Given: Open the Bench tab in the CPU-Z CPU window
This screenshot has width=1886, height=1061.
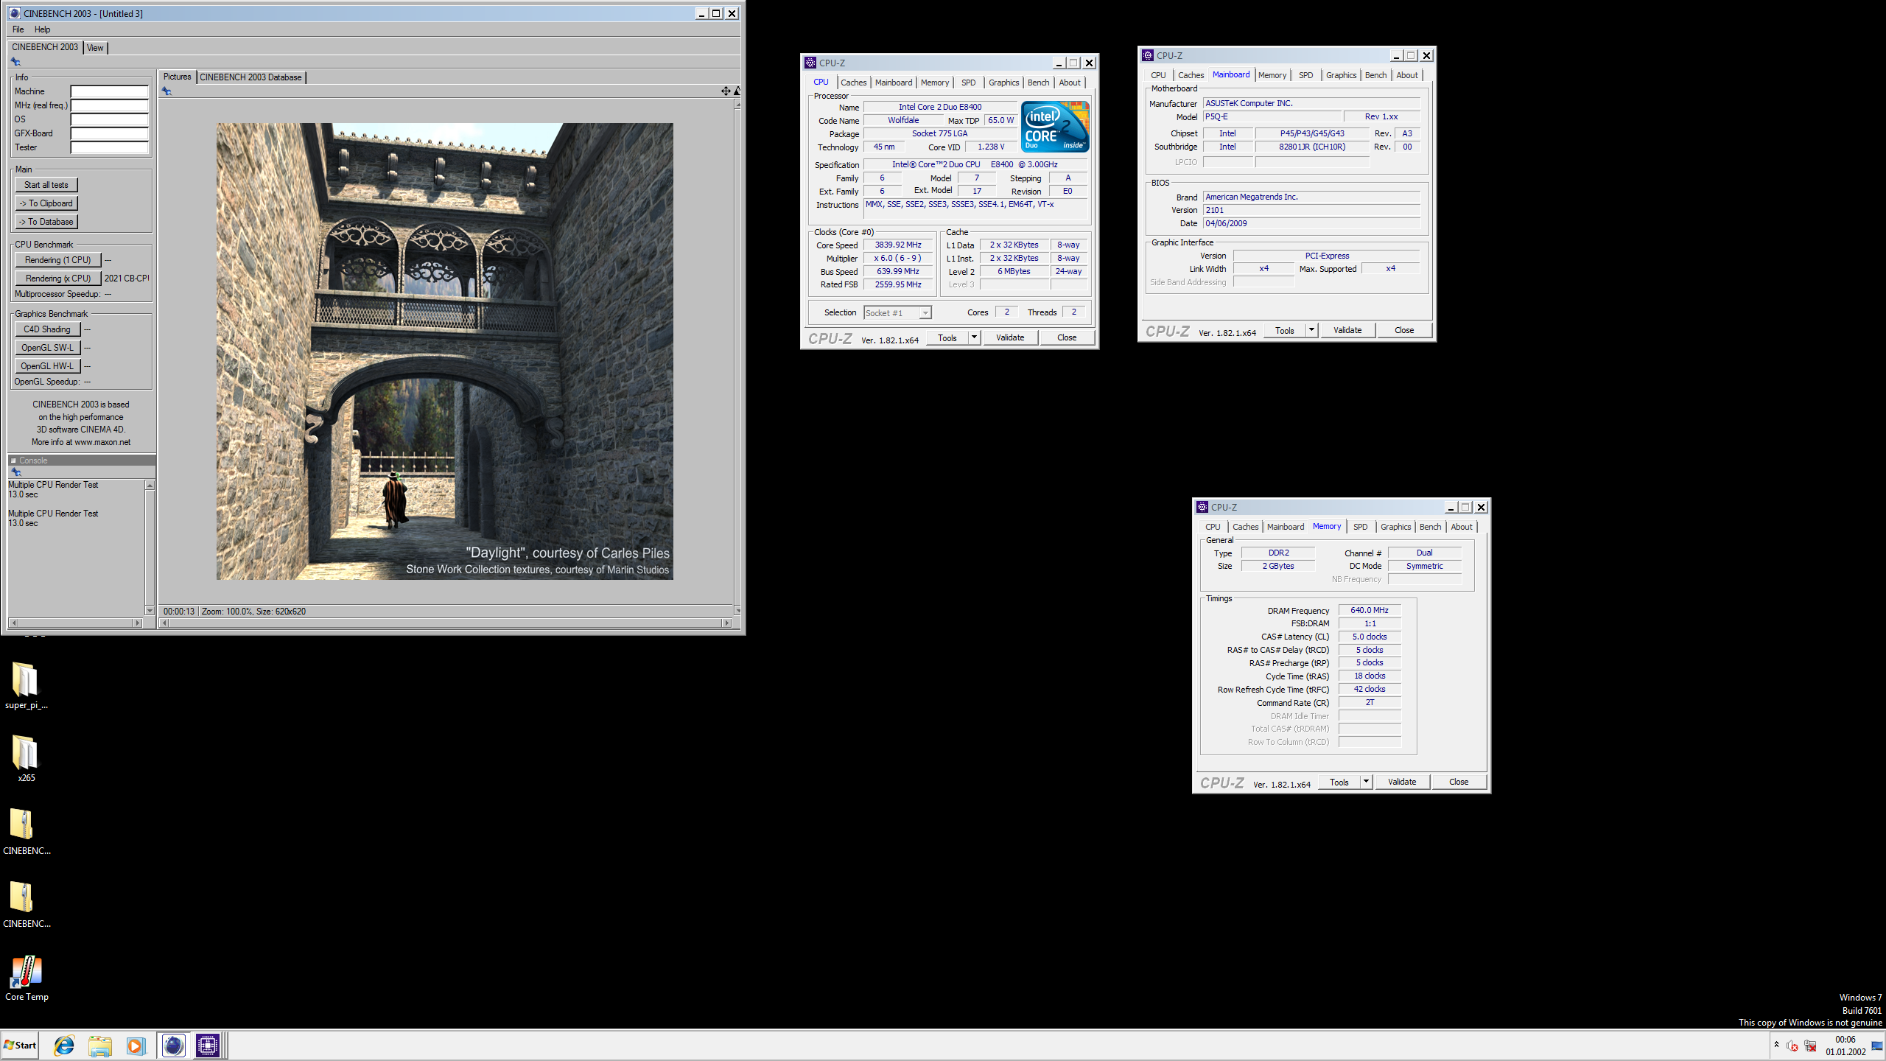Looking at the screenshot, I should coord(1038,83).
